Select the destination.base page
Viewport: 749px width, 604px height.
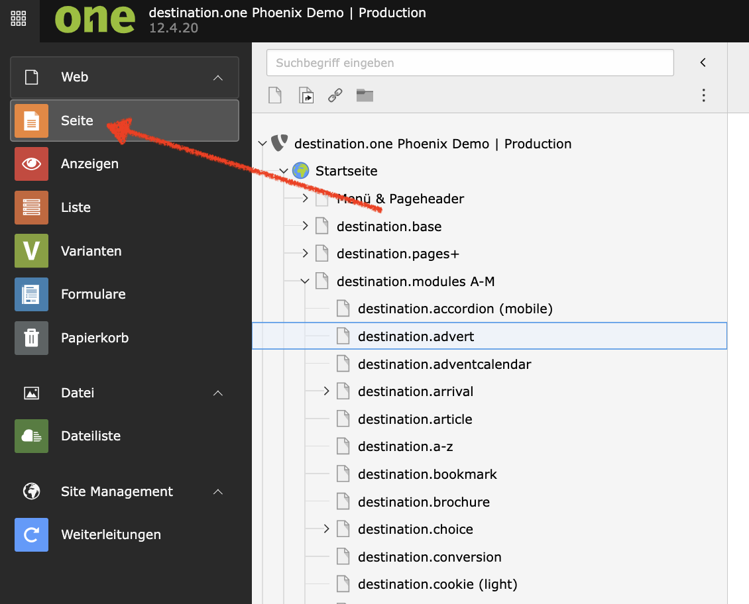(389, 226)
